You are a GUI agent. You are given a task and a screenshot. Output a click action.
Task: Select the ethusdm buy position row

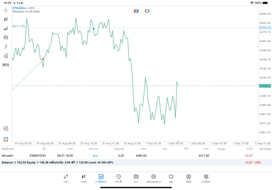127,156
